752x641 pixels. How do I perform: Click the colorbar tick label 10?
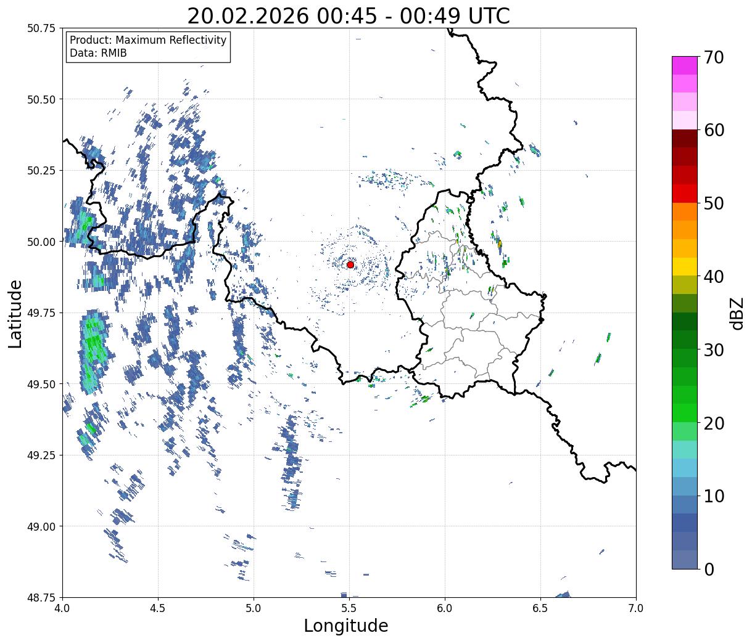714,496
